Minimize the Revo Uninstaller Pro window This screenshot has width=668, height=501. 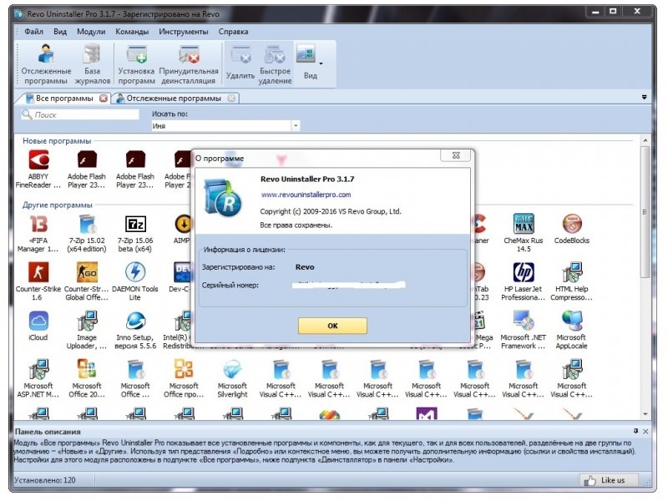595,12
